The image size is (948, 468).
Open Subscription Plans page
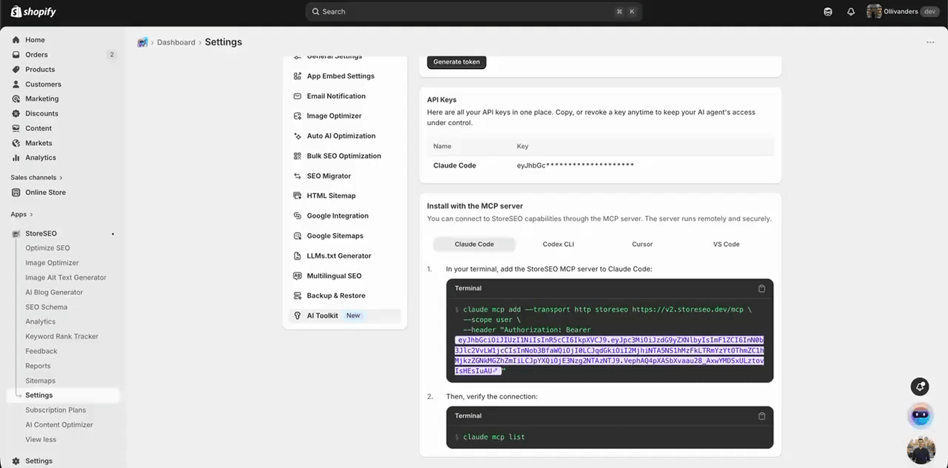pyautogui.click(x=55, y=410)
